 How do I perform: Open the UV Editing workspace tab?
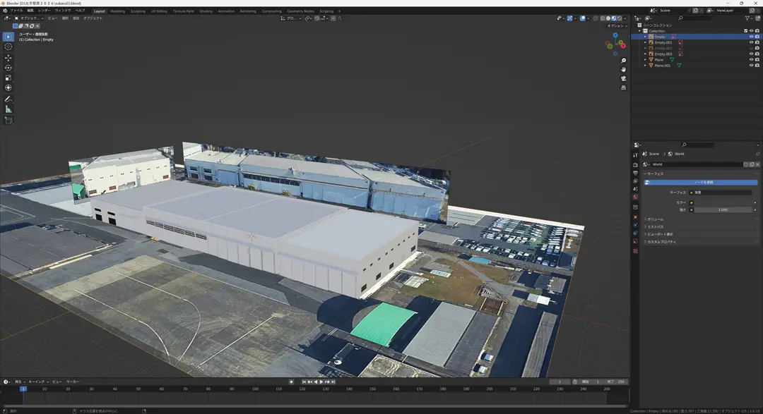pyautogui.click(x=159, y=11)
